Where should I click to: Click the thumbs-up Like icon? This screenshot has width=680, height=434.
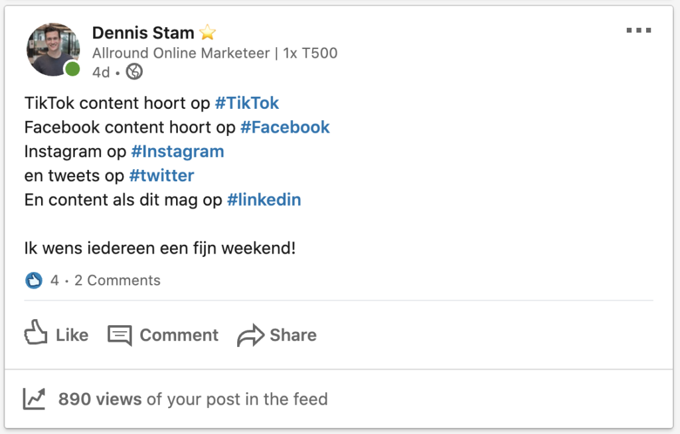tap(36, 332)
